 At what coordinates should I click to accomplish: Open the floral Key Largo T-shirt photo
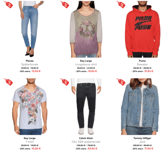coord(30,107)
